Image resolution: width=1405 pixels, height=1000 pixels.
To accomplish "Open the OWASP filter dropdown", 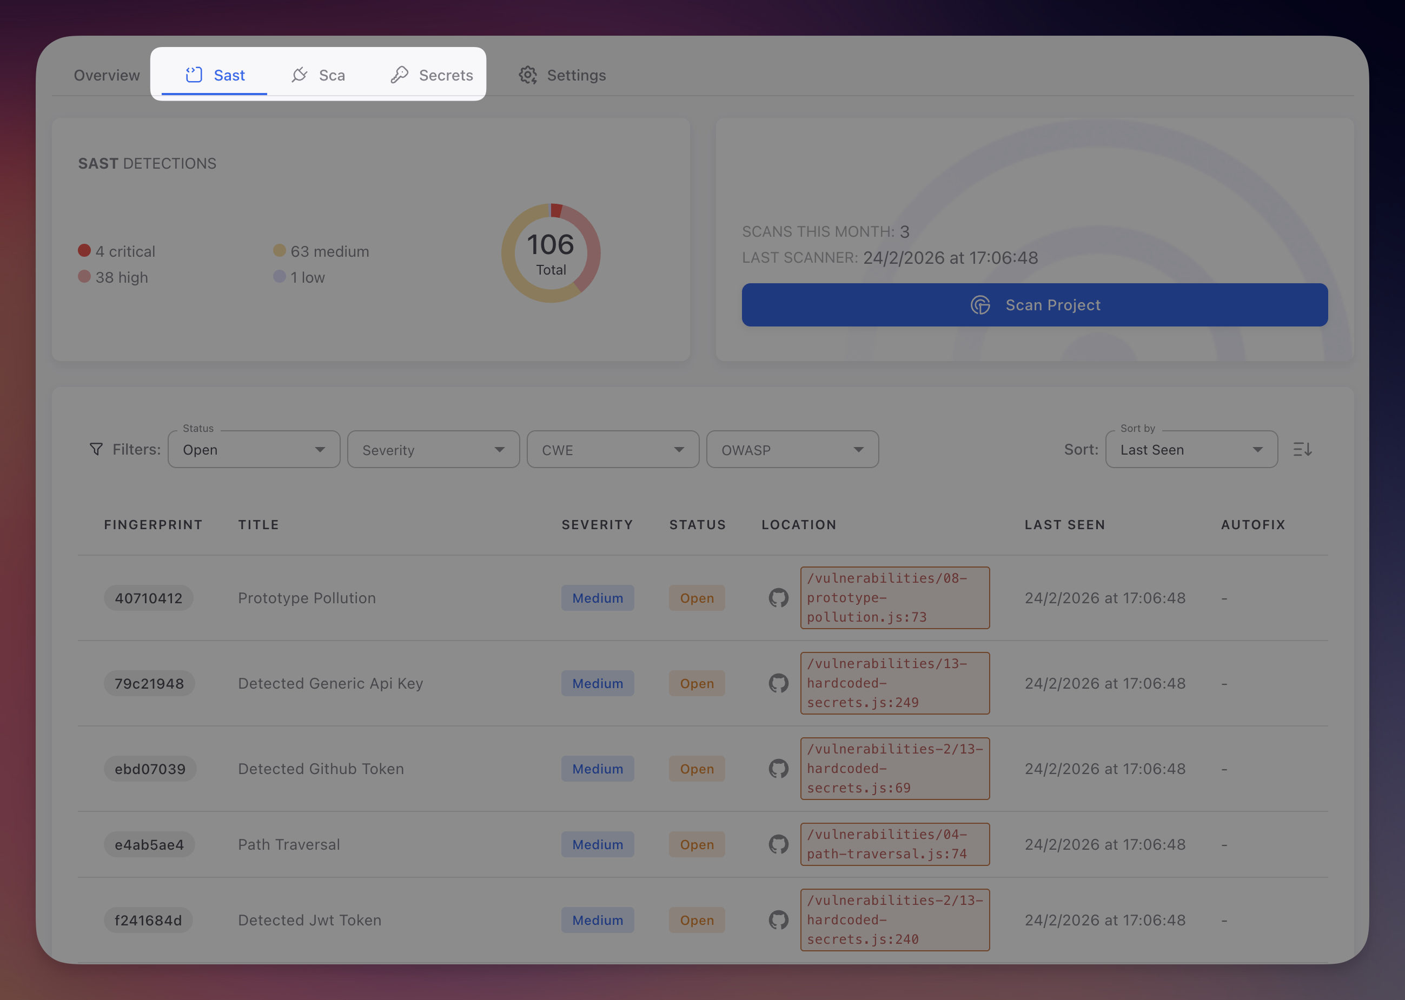I will [792, 449].
